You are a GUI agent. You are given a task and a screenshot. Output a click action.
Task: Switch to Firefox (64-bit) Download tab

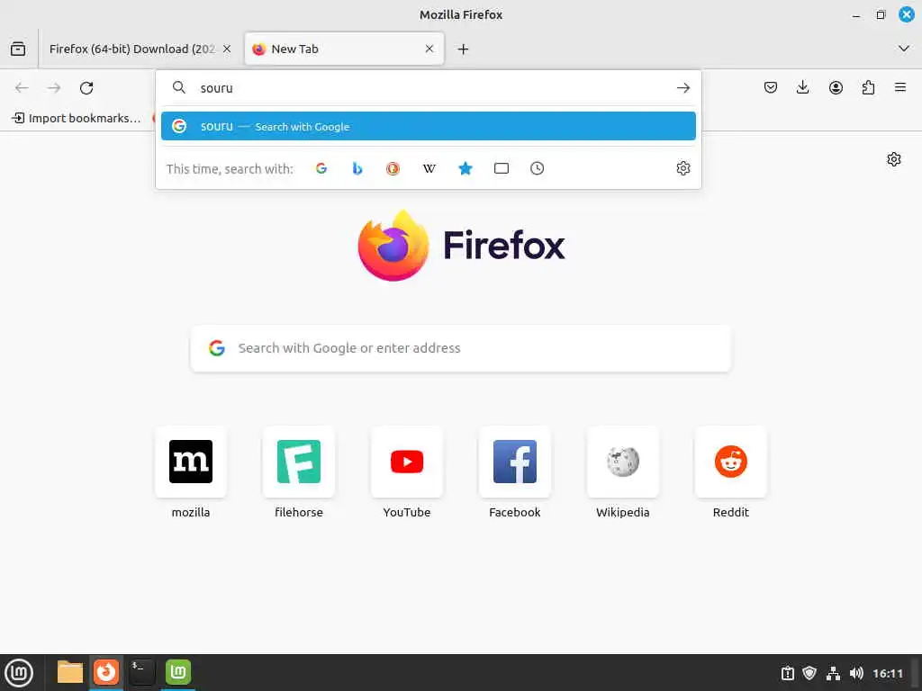(132, 49)
